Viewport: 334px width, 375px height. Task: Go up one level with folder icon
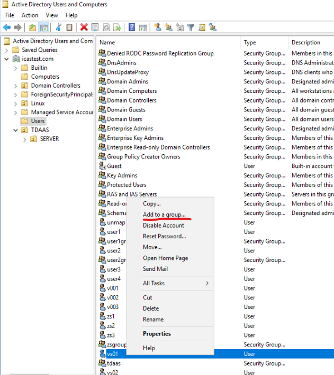(x=32, y=27)
